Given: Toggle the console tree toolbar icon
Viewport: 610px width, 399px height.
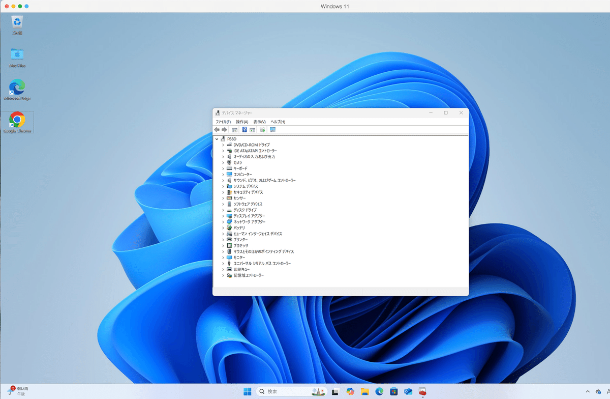Looking at the screenshot, I should 235,130.
